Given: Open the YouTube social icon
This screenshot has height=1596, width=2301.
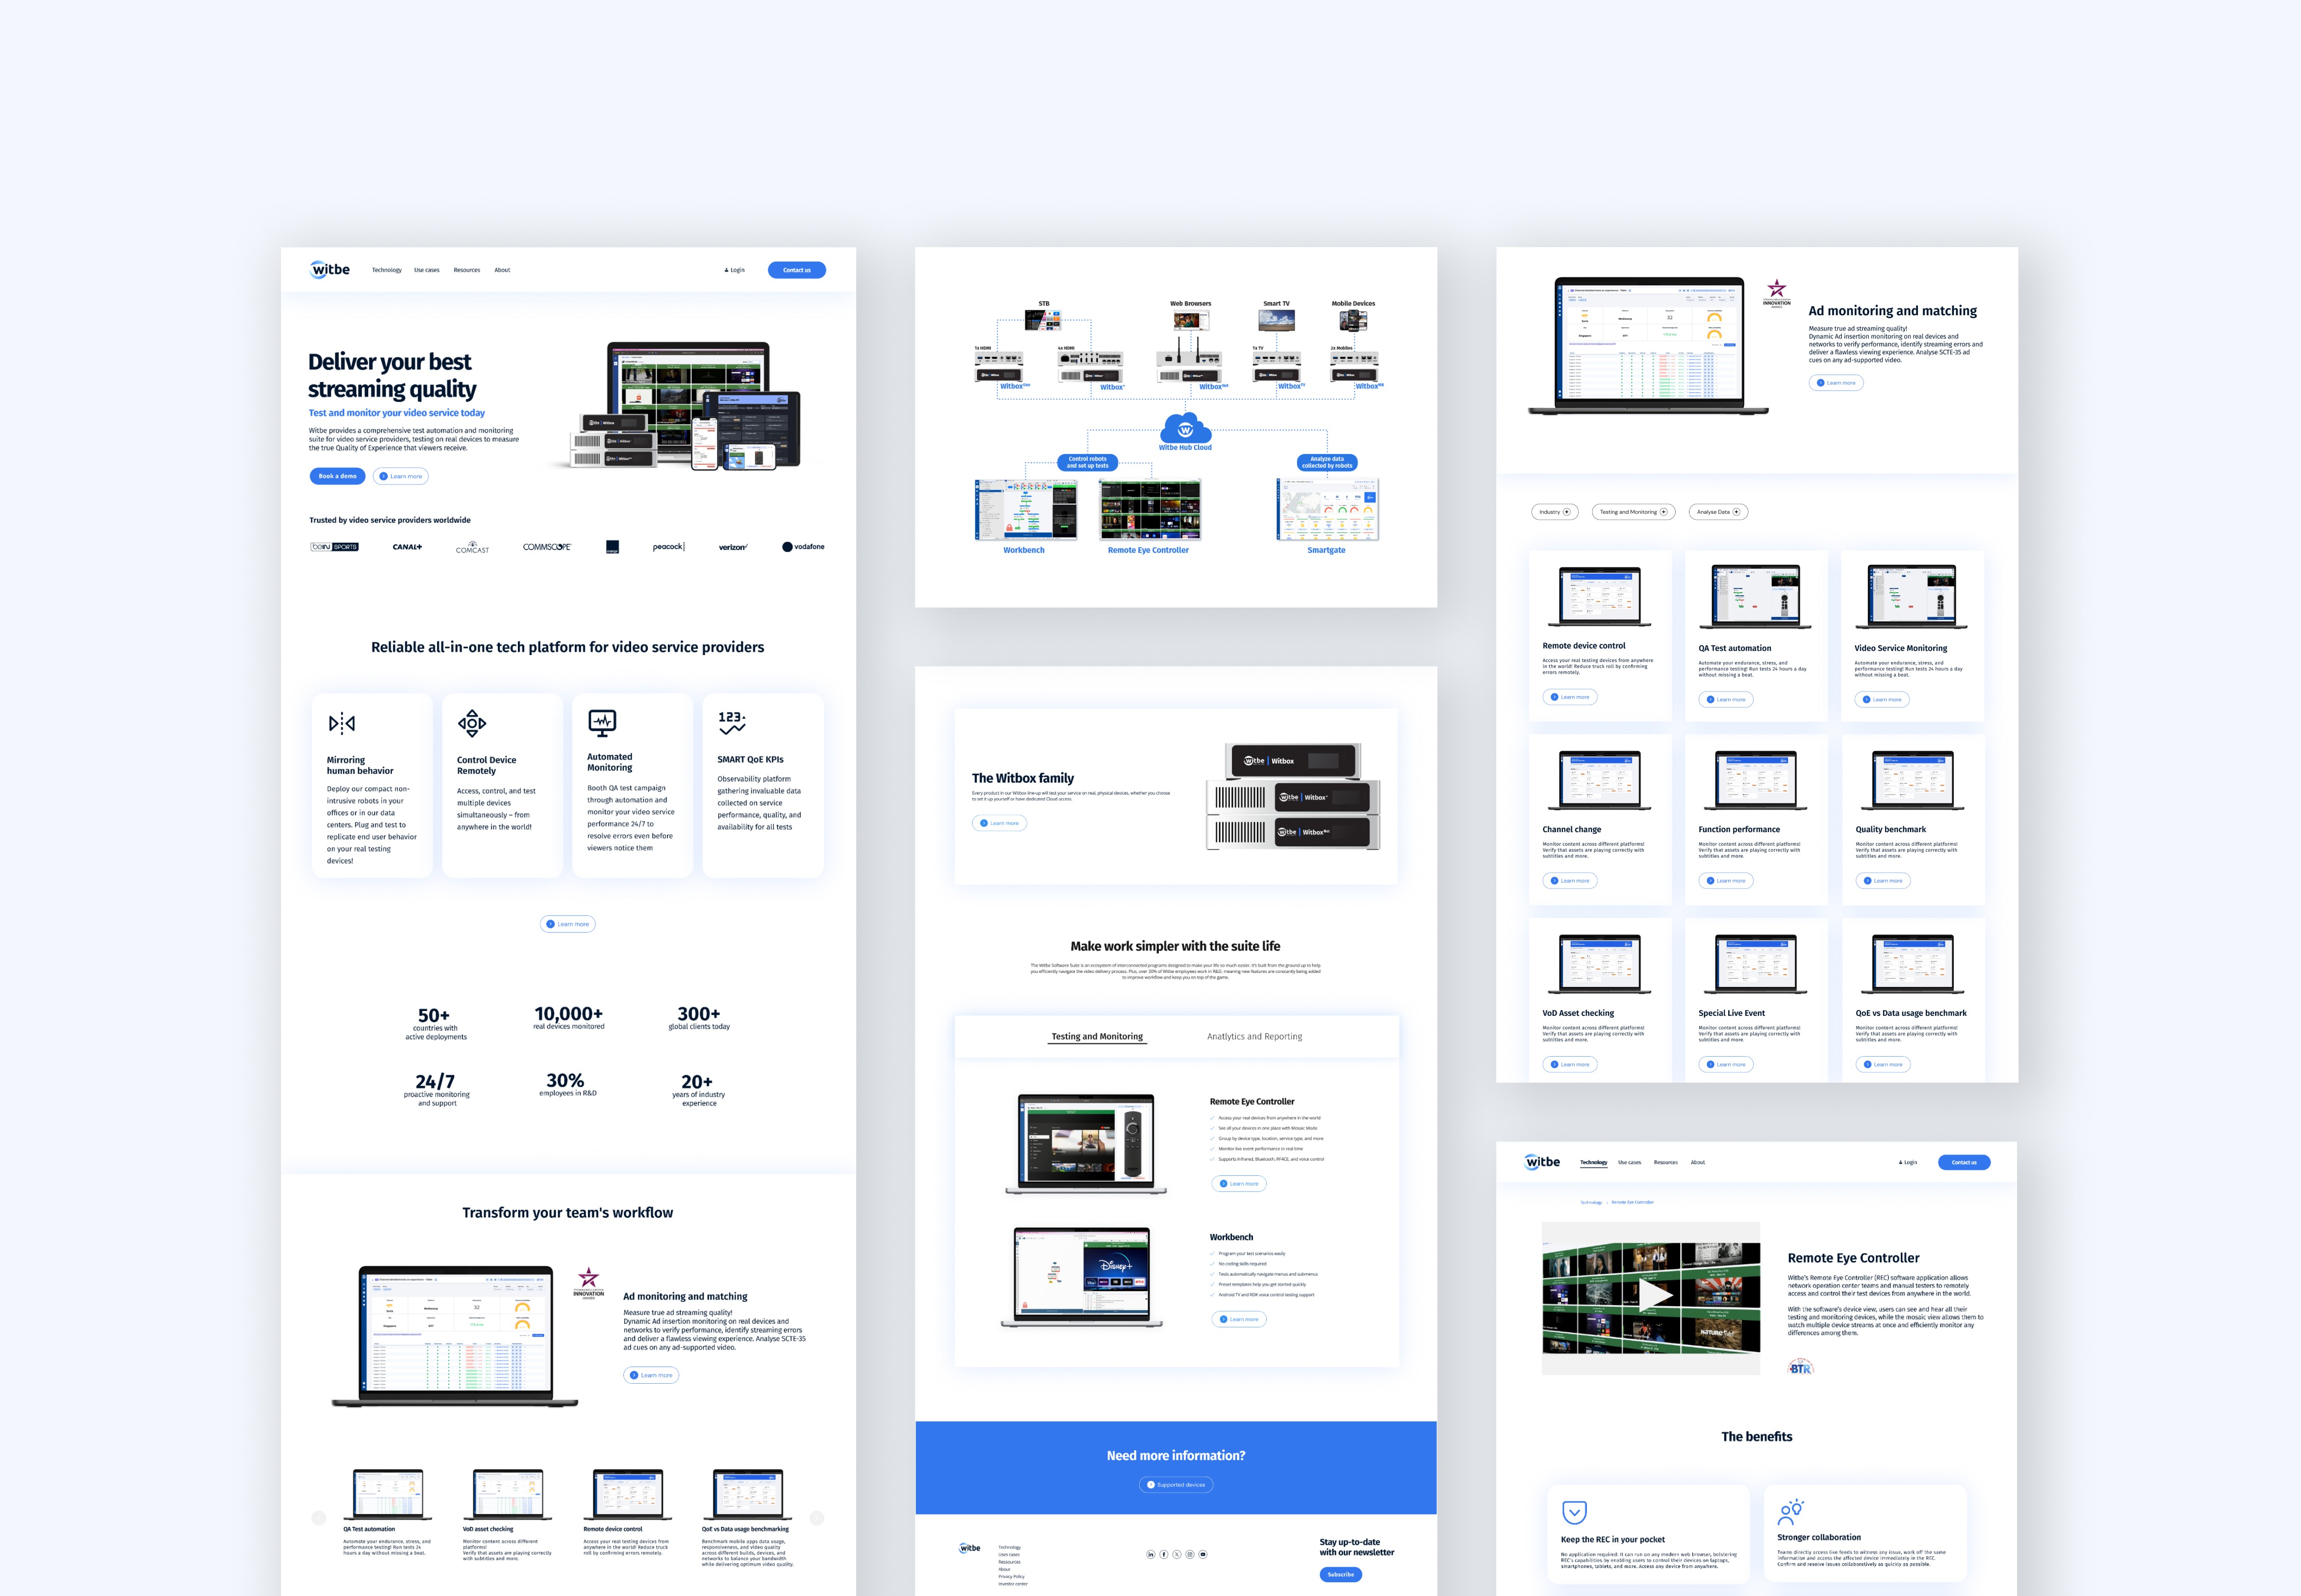Looking at the screenshot, I should [x=1203, y=1554].
